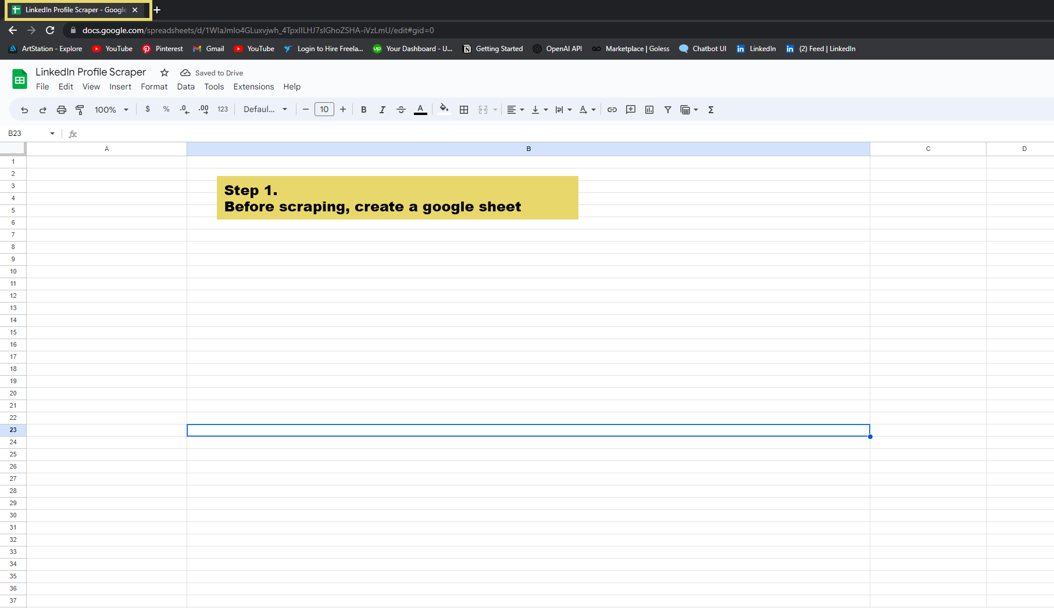The image size is (1054, 608).
Task: Click the font size field showing 10
Action: tap(324, 109)
